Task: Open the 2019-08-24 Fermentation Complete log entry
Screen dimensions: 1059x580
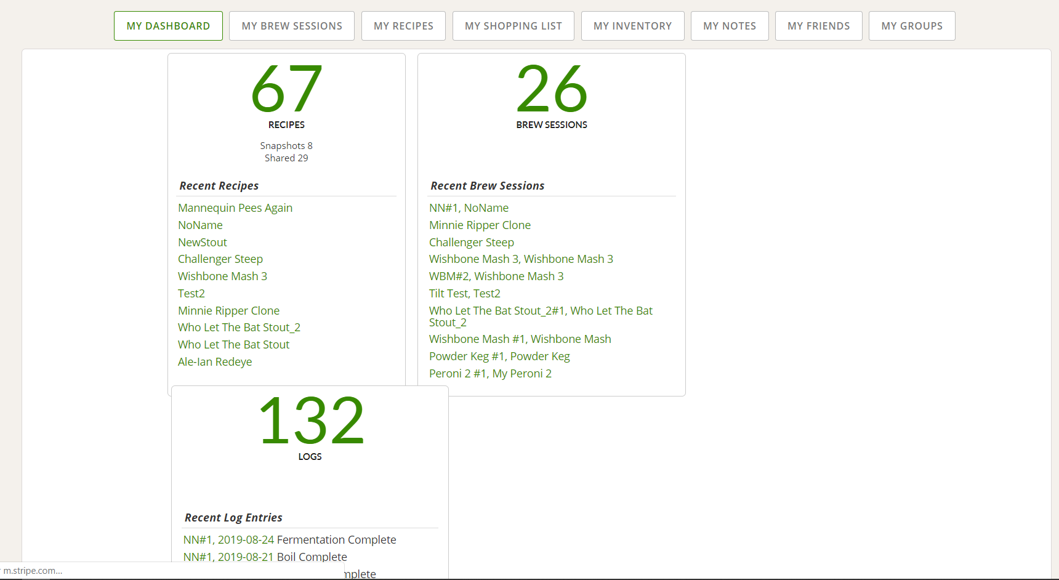Action: (289, 540)
